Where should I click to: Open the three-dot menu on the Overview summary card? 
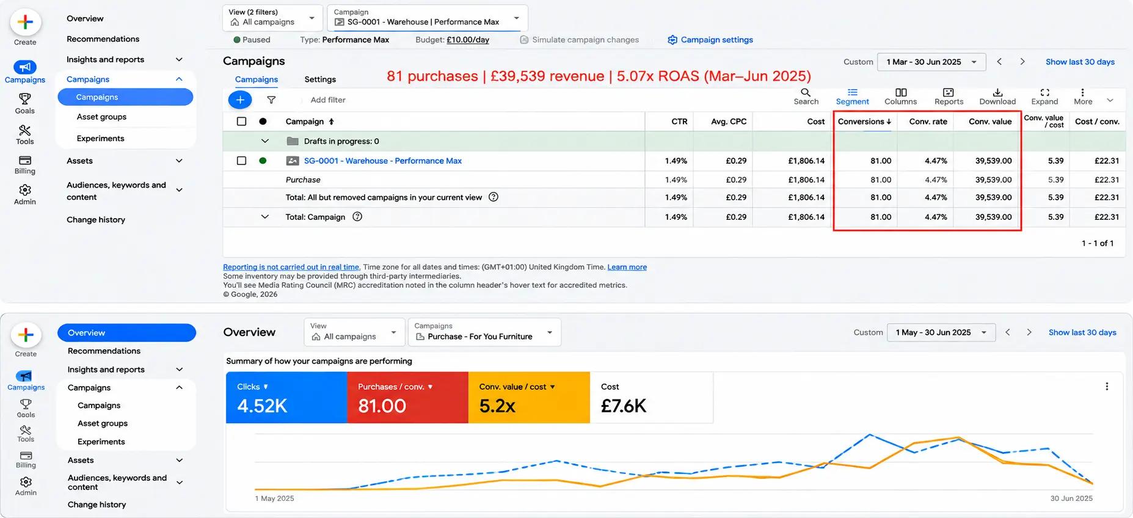pos(1107,386)
